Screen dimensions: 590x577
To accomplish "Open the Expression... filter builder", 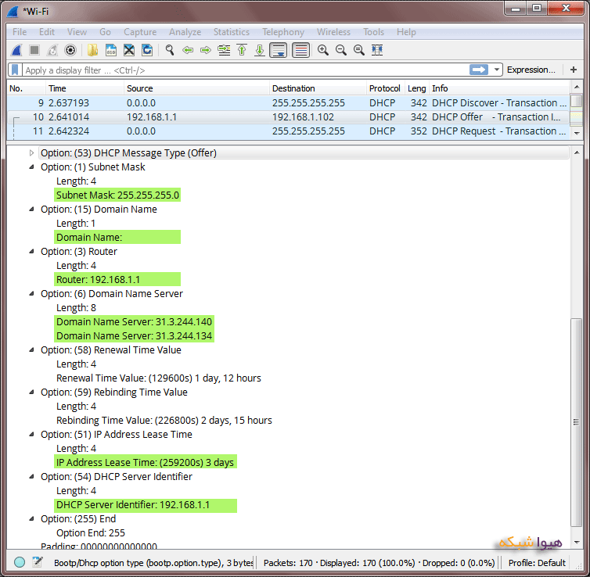I will click(x=531, y=70).
